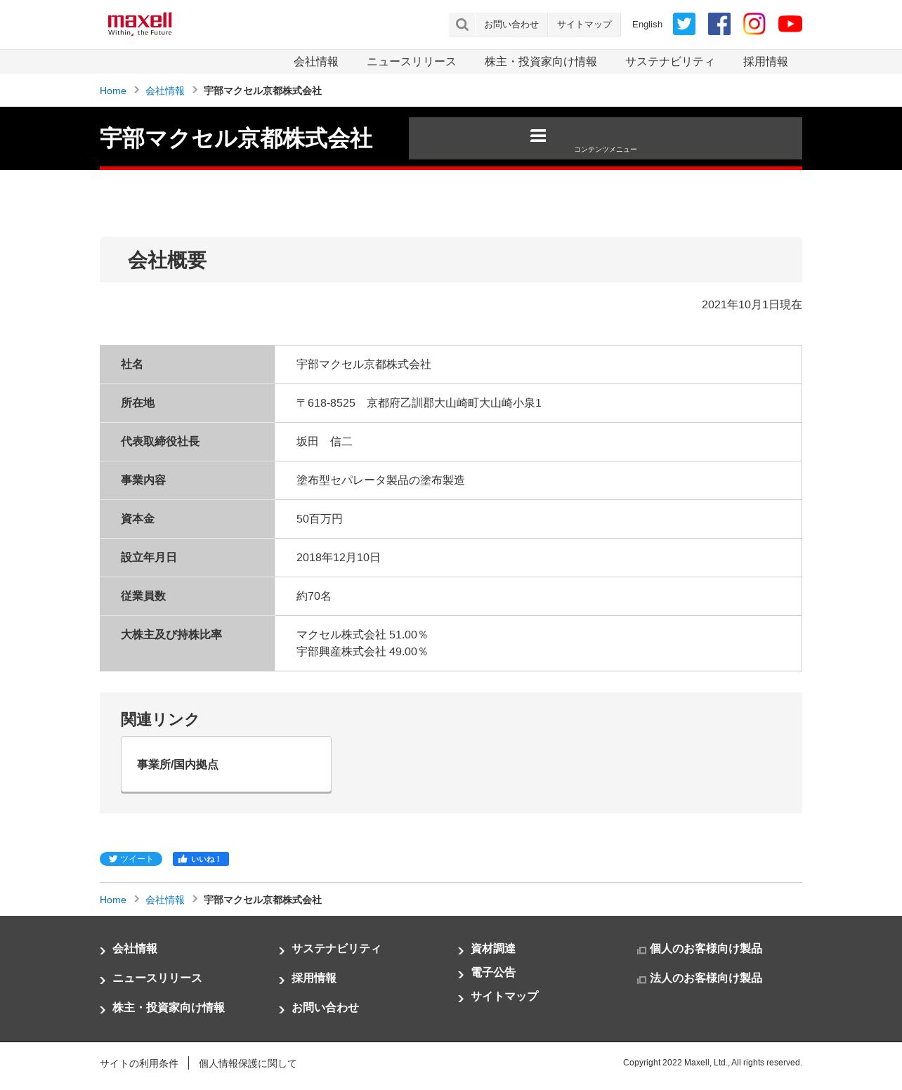Open サステナビリティ in main navigation
This screenshot has width=902, height=1090.
(x=670, y=62)
